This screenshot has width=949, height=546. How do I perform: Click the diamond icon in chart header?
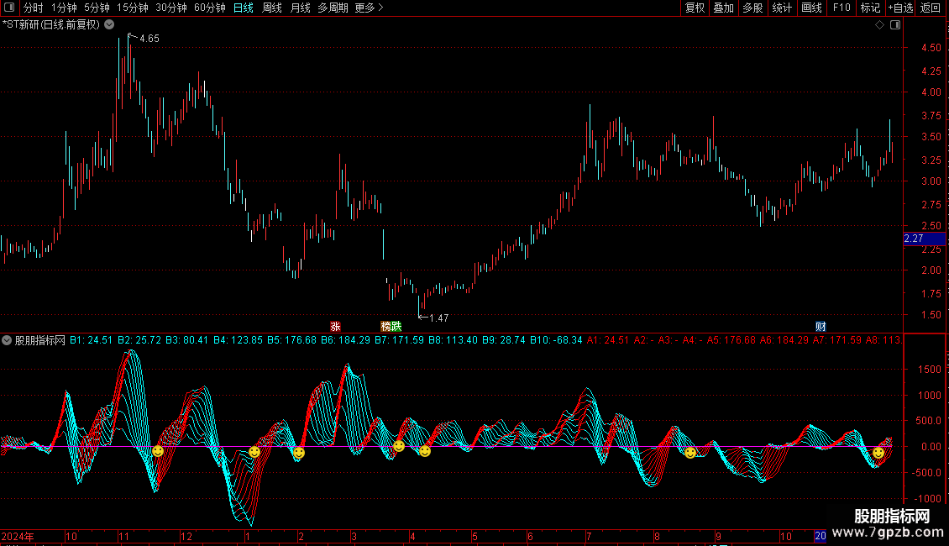880,25
